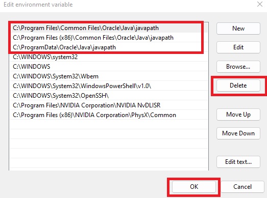The image size is (267, 198).
Task: Select the NVIDIA PhysX\Common path row
Action: click(x=109, y=115)
